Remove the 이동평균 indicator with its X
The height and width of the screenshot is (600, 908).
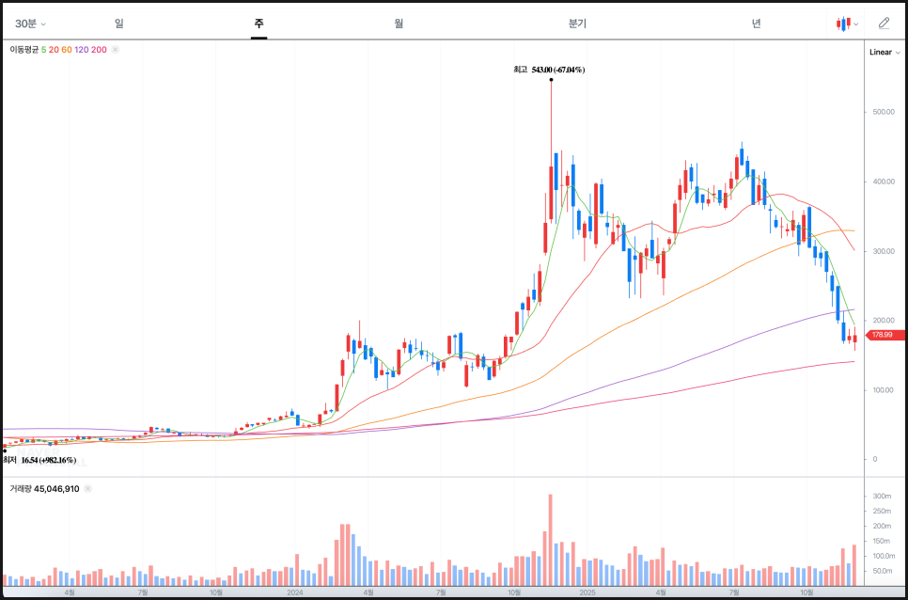coord(115,49)
